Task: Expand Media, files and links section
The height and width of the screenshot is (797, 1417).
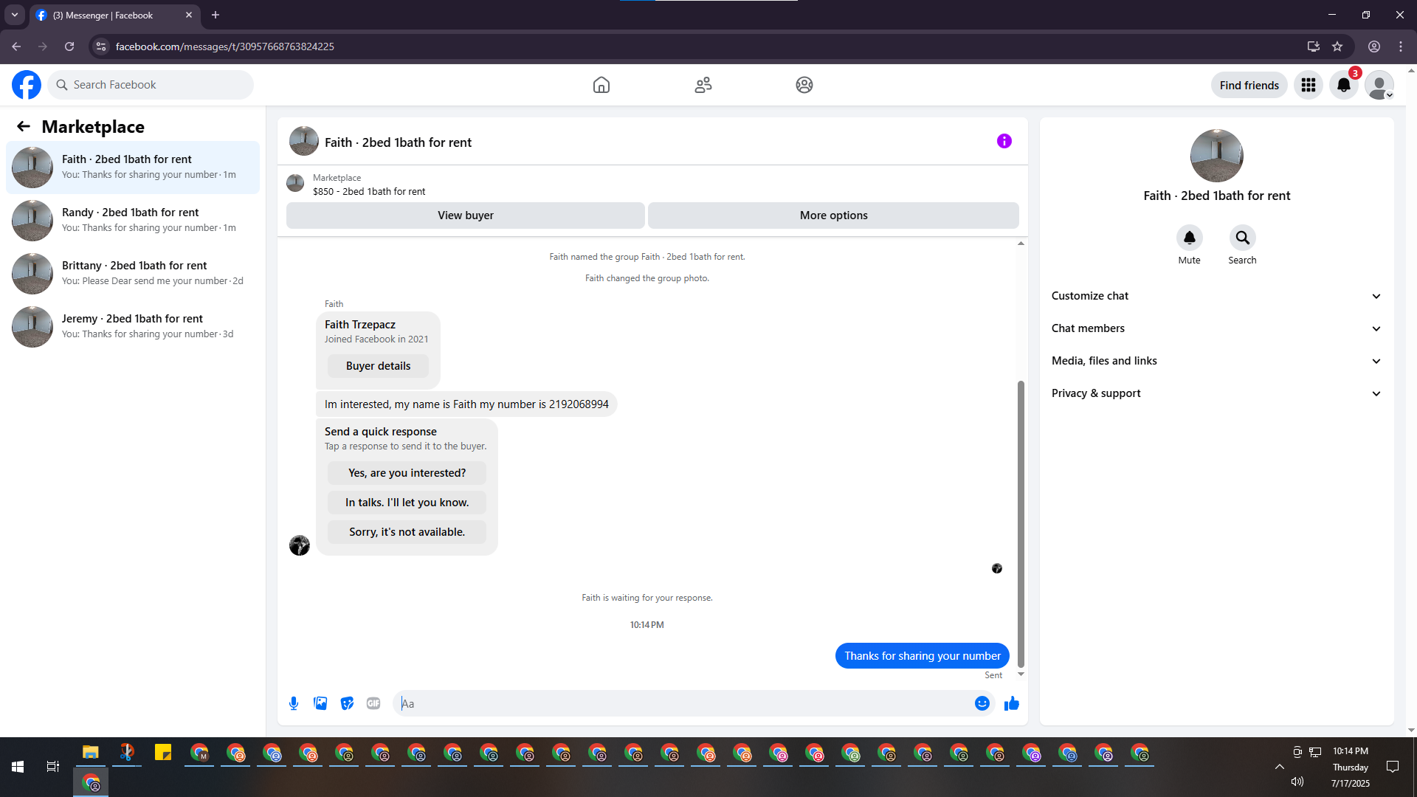Action: (1217, 361)
